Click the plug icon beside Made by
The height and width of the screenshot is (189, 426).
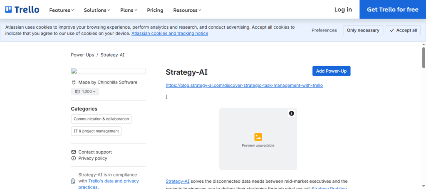coord(73,82)
